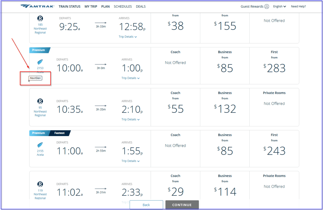Click the Northeast Regional icon for train 95
The height and width of the screenshot is (210, 323).
point(40,101)
